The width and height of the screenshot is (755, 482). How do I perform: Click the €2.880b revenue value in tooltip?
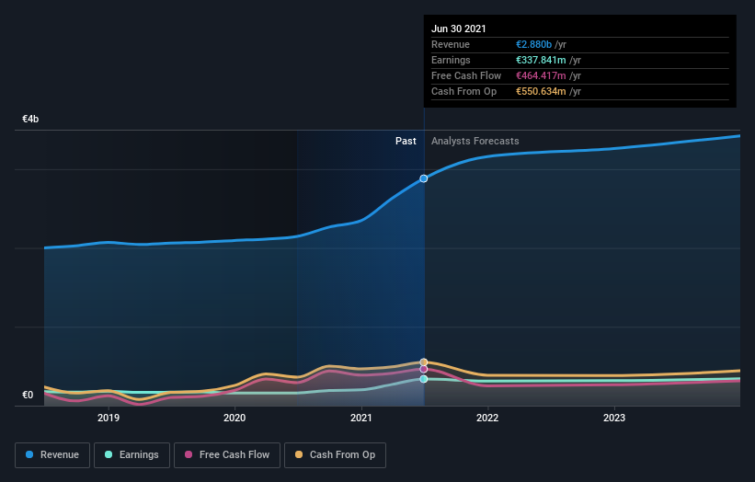533,44
